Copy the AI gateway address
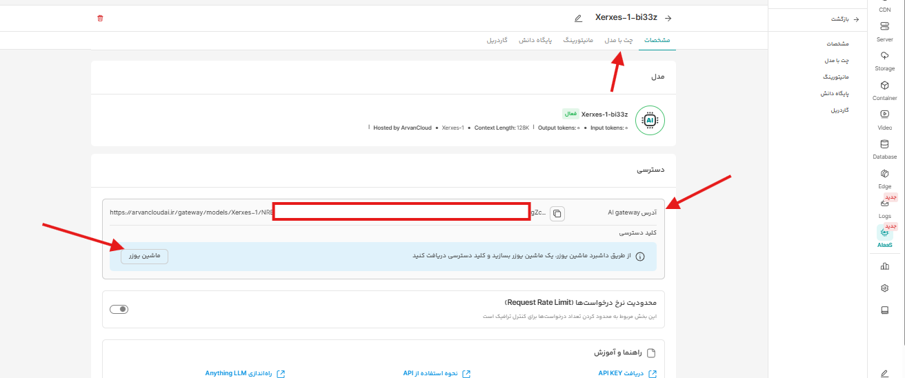The image size is (905, 378). (557, 214)
